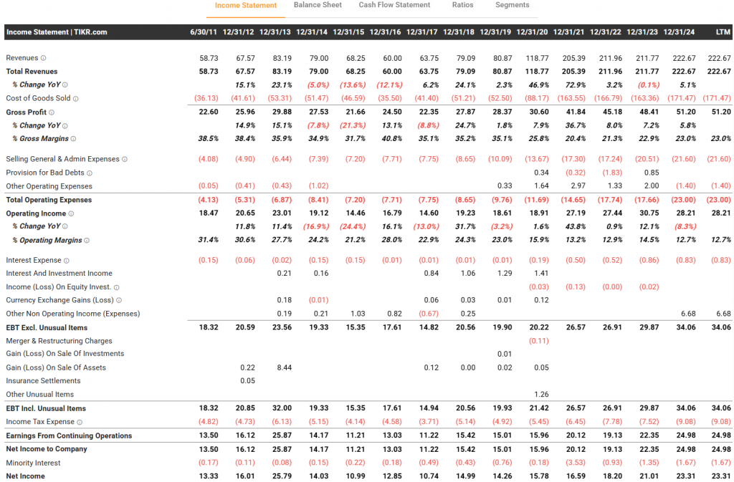Show info for Currency Exchange Gains (Loss)
Image resolution: width=734 pixels, height=482 pixels.
click(x=119, y=301)
